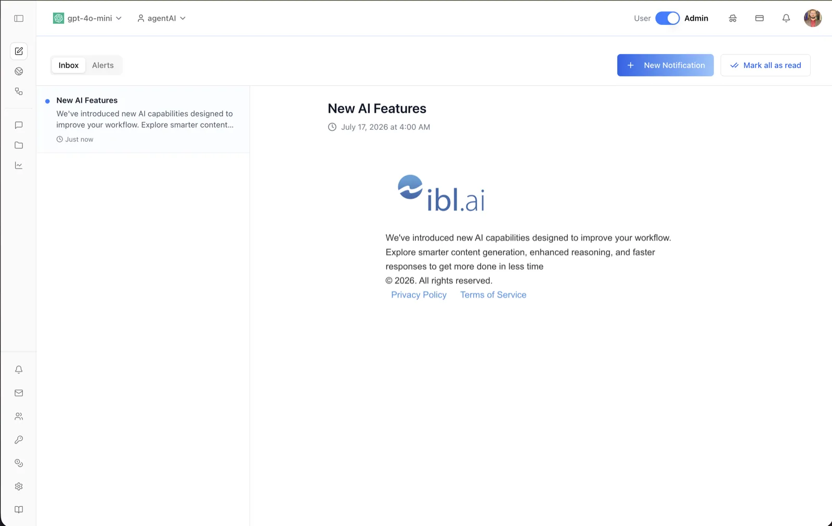Open the Terms of Service link
Viewport: 832px width, 526px height.
point(493,295)
